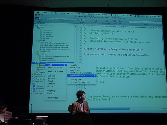Select Open With Finder in context menu
The width and height of the screenshot is (167, 125).
(x=56, y=67)
